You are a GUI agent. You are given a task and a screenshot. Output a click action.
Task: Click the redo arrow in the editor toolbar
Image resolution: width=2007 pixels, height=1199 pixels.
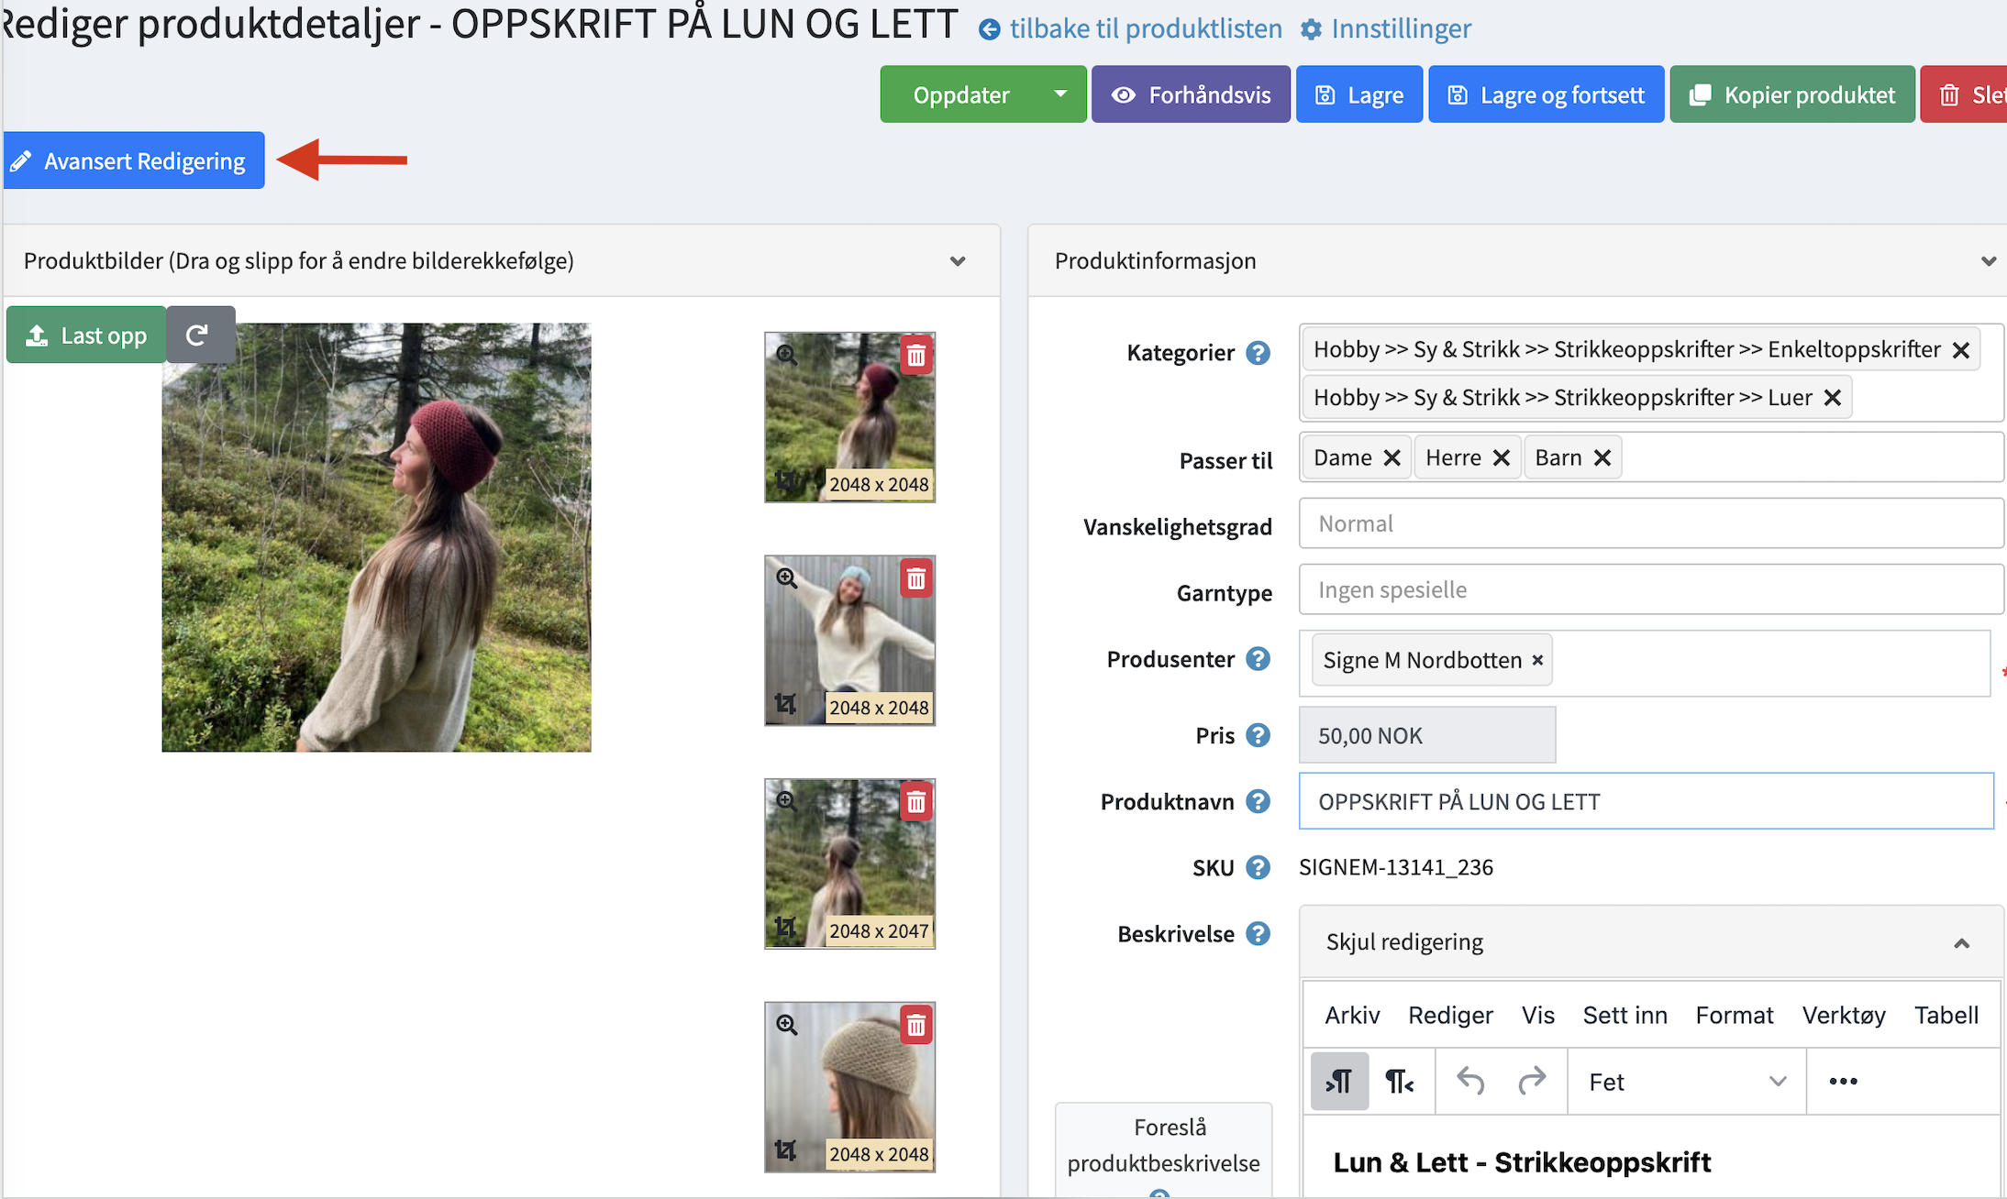point(1531,1082)
